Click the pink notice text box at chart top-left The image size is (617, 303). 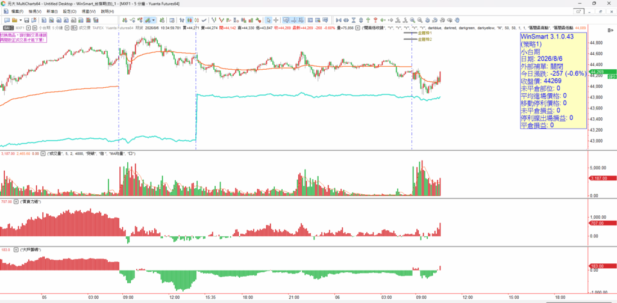23,38
